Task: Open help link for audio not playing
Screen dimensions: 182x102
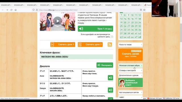Action: click(112, 37)
